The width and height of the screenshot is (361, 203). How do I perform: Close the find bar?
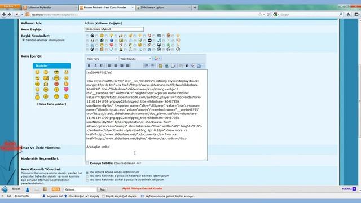pos(2,196)
